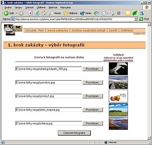Click path field with dialog-kapek_700.jpg
Screen dimensions: 152x145
(x=49, y=69)
